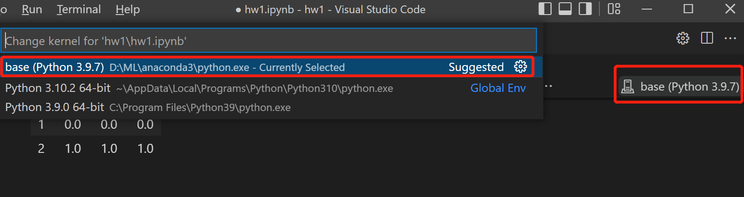Viewport: 744px width, 197px height.
Task: Toggle the primary side bar layout icon
Action: tap(545, 9)
